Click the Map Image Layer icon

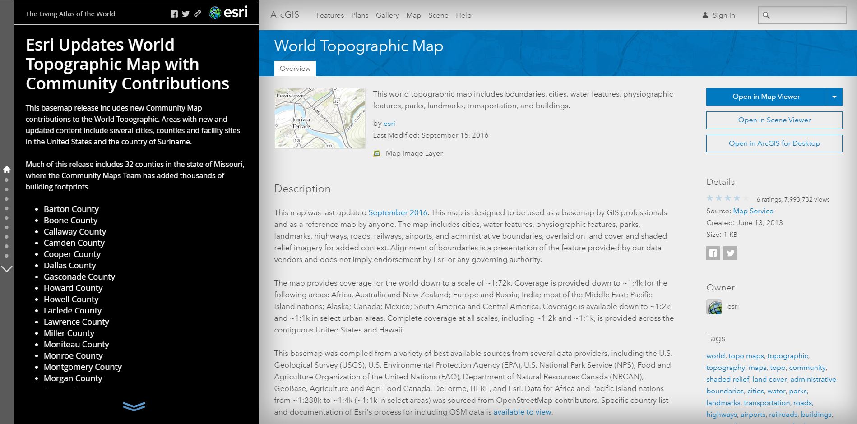(377, 153)
